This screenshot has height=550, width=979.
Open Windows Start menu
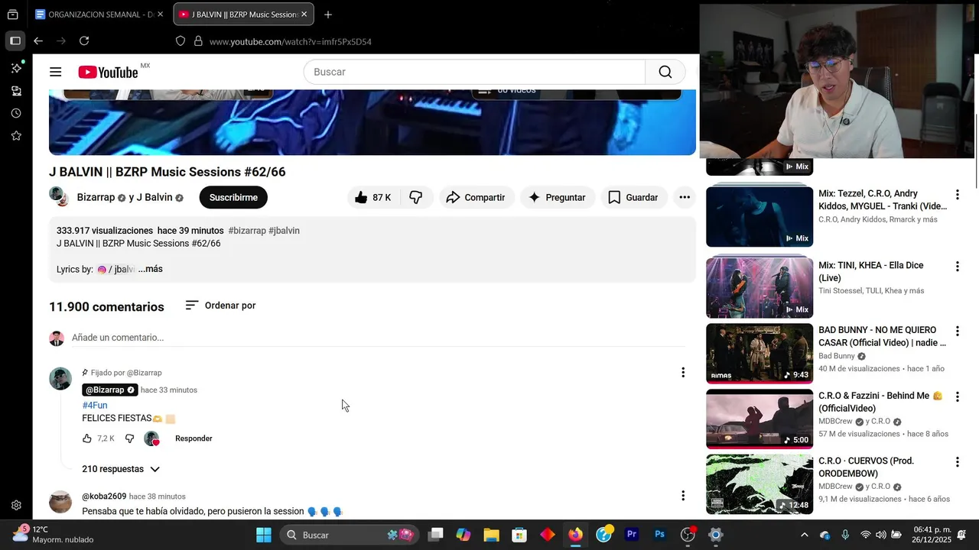[264, 535]
